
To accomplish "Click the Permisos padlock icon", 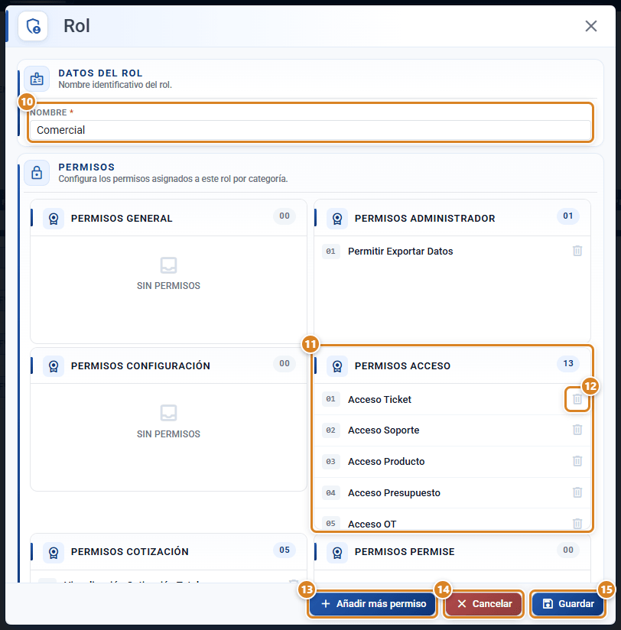I will tap(37, 173).
